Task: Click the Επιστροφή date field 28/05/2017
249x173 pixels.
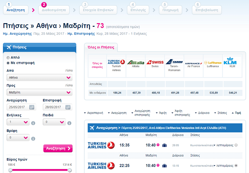Action: 58,107
